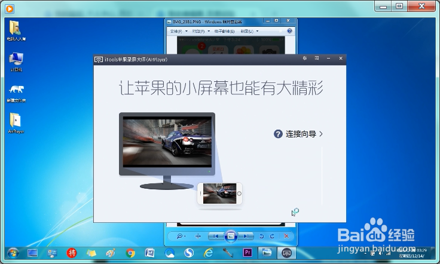
Task: Click the sticky notes taskbar icon
Action: click(91, 253)
